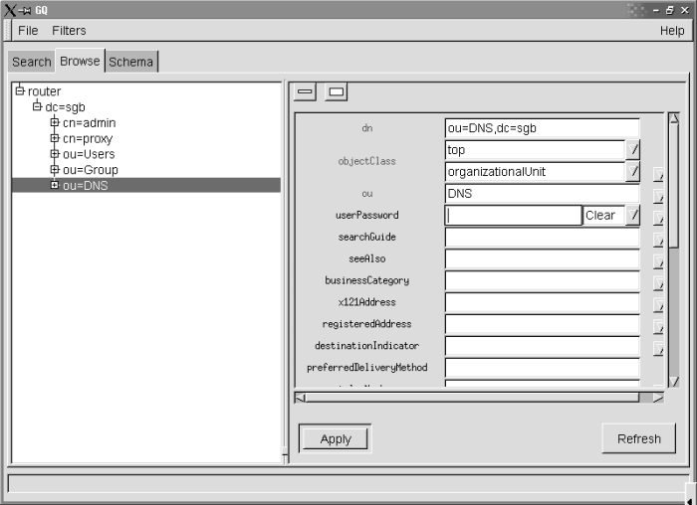Click the small button beside the seeAlso field

658,260
